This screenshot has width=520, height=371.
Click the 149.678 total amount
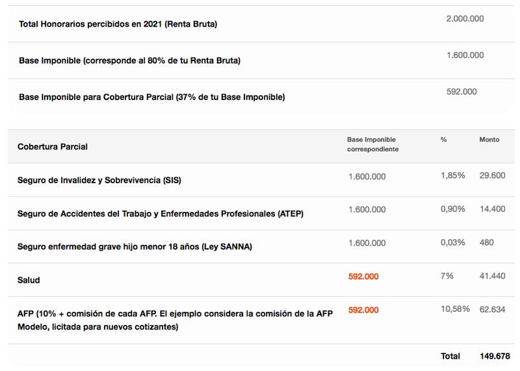pos(495,356)
